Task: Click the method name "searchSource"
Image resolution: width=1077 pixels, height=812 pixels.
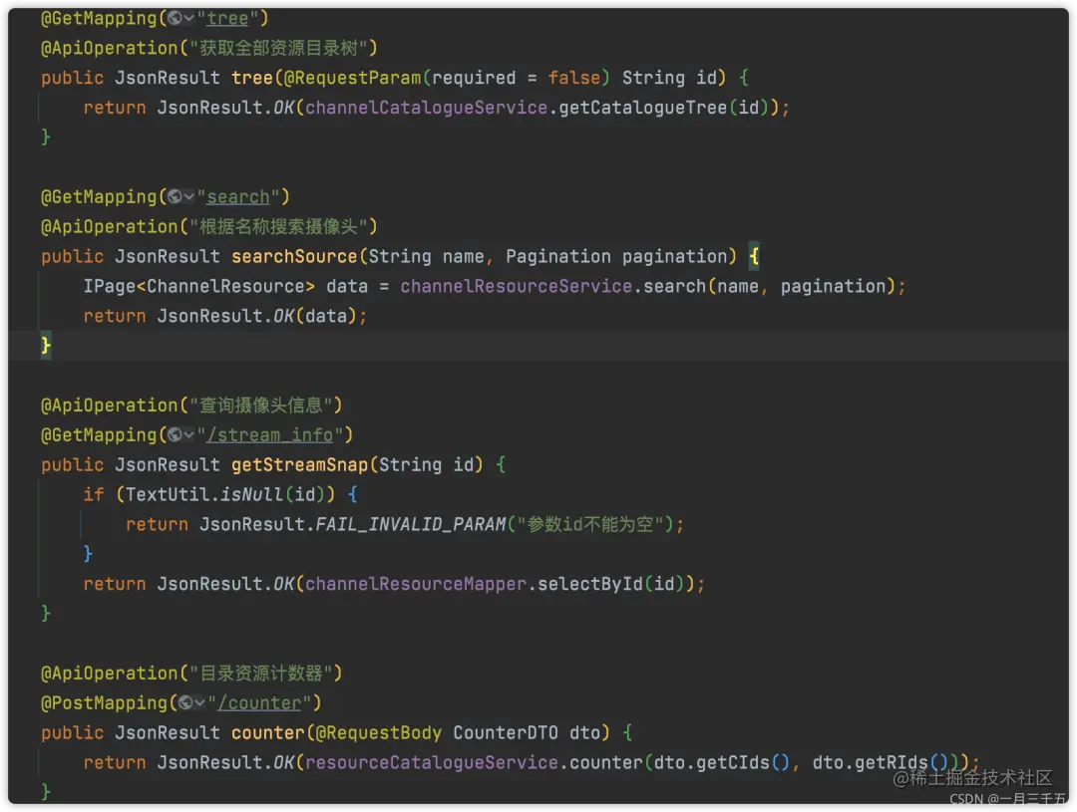Action: (294, 257)
